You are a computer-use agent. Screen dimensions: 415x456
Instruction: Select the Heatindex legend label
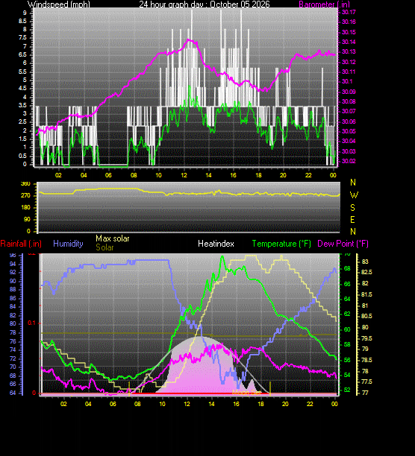(216, 244)
